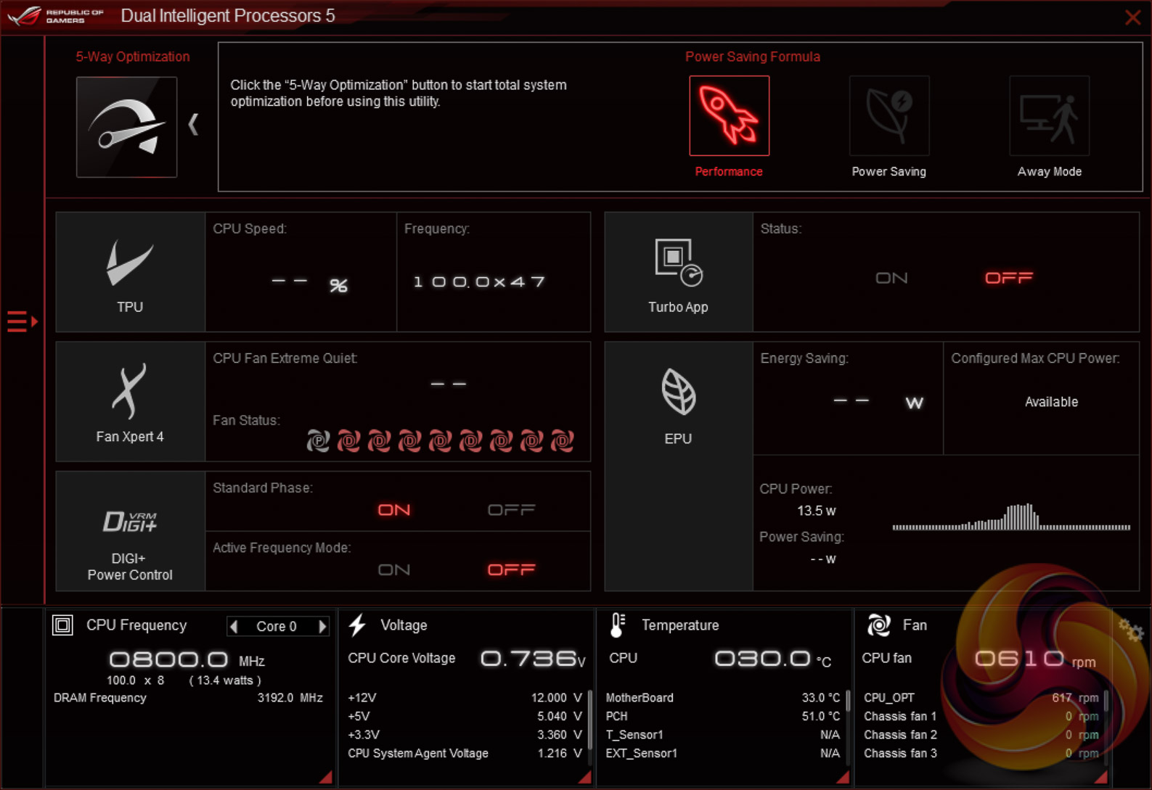Click the PCH temperature row
The image size is (1152, 790).
click(723, 716)
